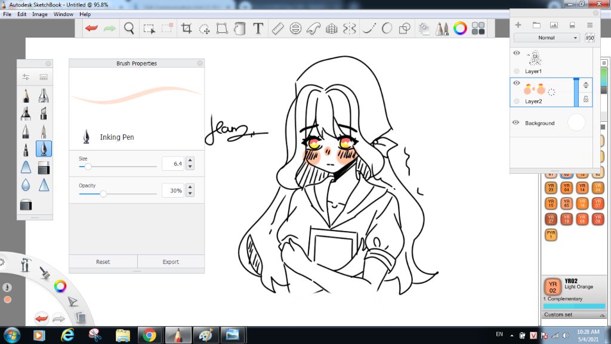Decrease brush Size with down arrow
Image resolution: width=611 pixels, height=344 pixels.
click(x=190, y=167)
